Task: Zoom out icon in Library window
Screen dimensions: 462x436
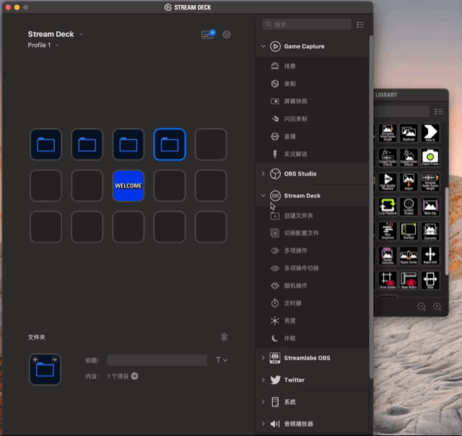Action: pyautogui.click(x=422, y=307)
